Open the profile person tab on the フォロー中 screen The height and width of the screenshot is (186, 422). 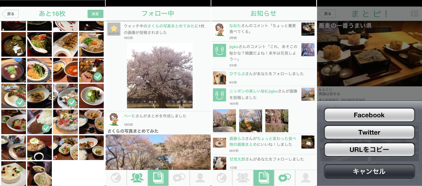coord(200,178)
